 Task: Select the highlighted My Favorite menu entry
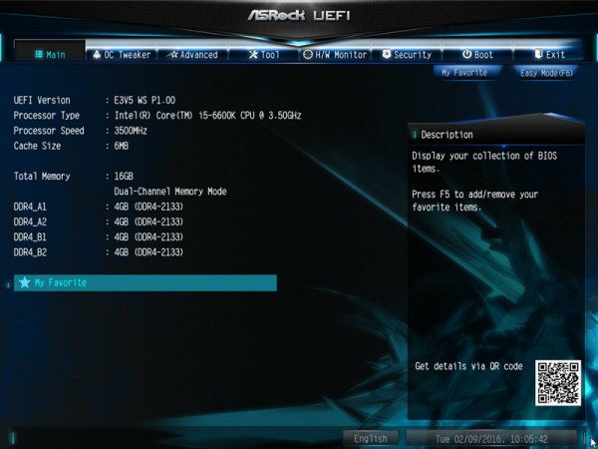pos(146,283)
